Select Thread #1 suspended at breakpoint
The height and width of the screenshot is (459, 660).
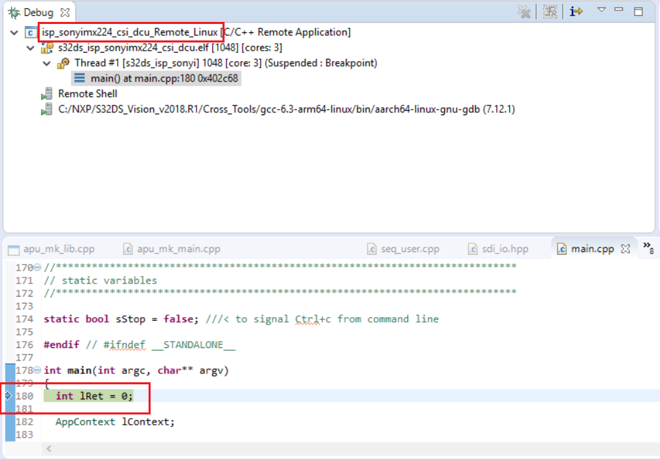tap(226, 63)
